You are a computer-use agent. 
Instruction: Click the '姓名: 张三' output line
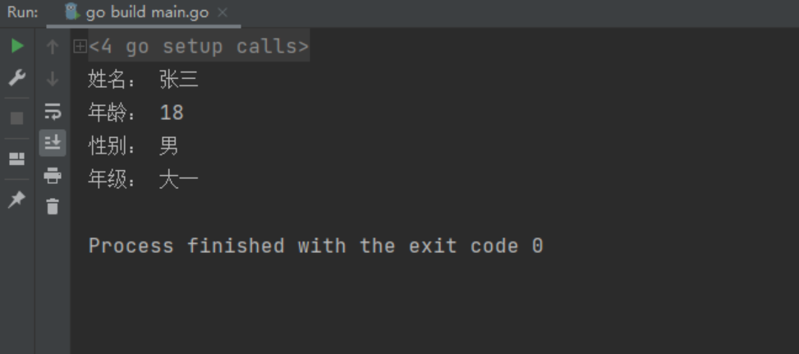pos(143,80)
